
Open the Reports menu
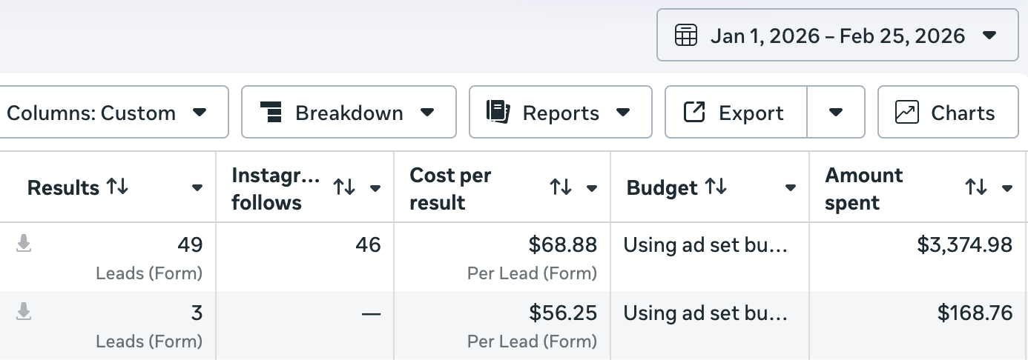[x=560, y=113]
